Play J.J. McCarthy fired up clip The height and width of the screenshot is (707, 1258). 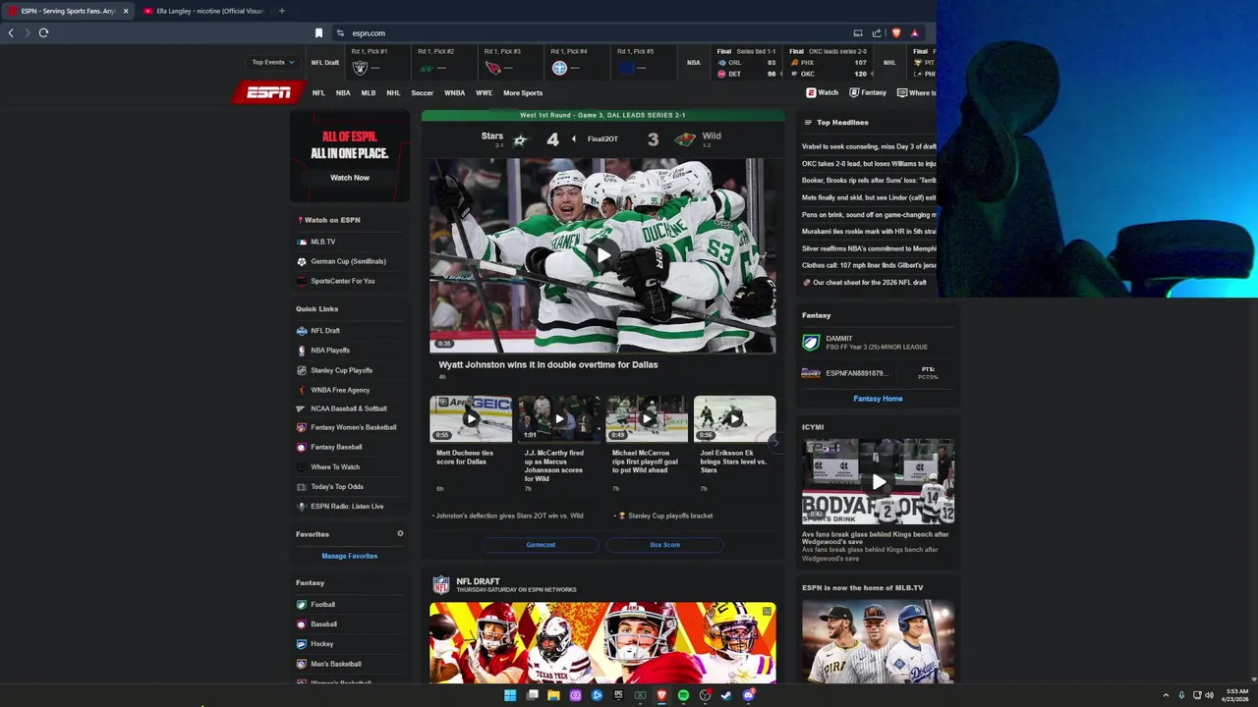(558, 418)
